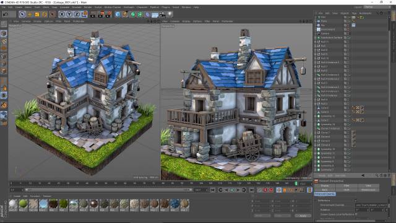This screenshot has height=223, width=396.
Task: Click the camera object icon in toolbar
Action: coord(162,14)
